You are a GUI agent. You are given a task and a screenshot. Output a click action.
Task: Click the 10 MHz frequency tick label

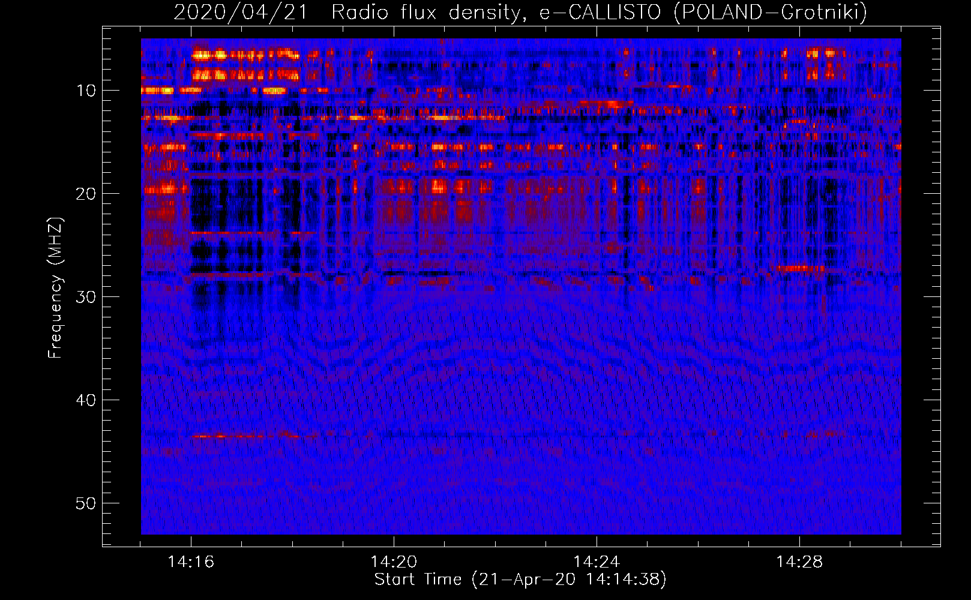tap(86, 91)
